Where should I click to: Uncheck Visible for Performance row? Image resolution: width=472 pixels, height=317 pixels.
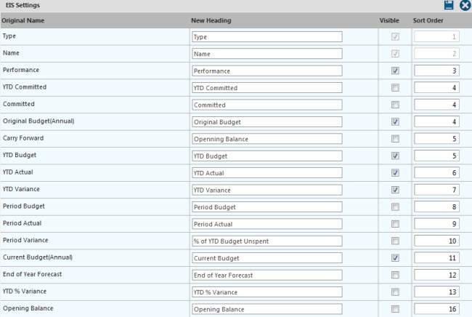[x=395, y=71]
